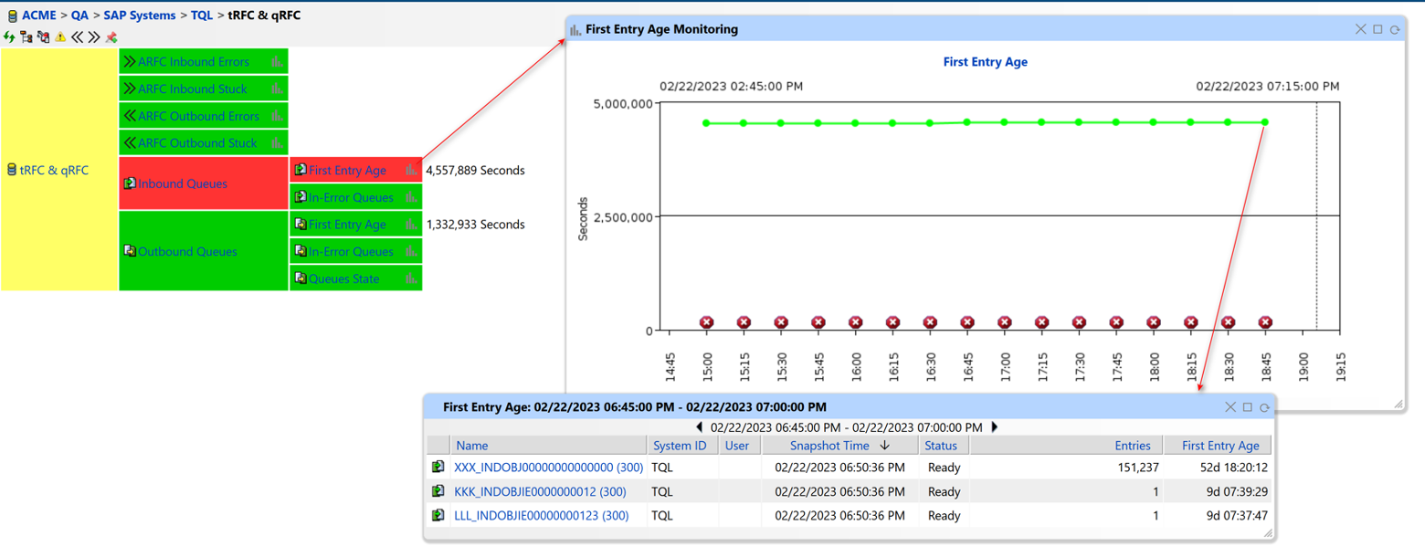Open the chart icon beside ARFC Inbound Errors
Image resolution: width=1425 pixels, height=557 pixels.
(277, 61)
